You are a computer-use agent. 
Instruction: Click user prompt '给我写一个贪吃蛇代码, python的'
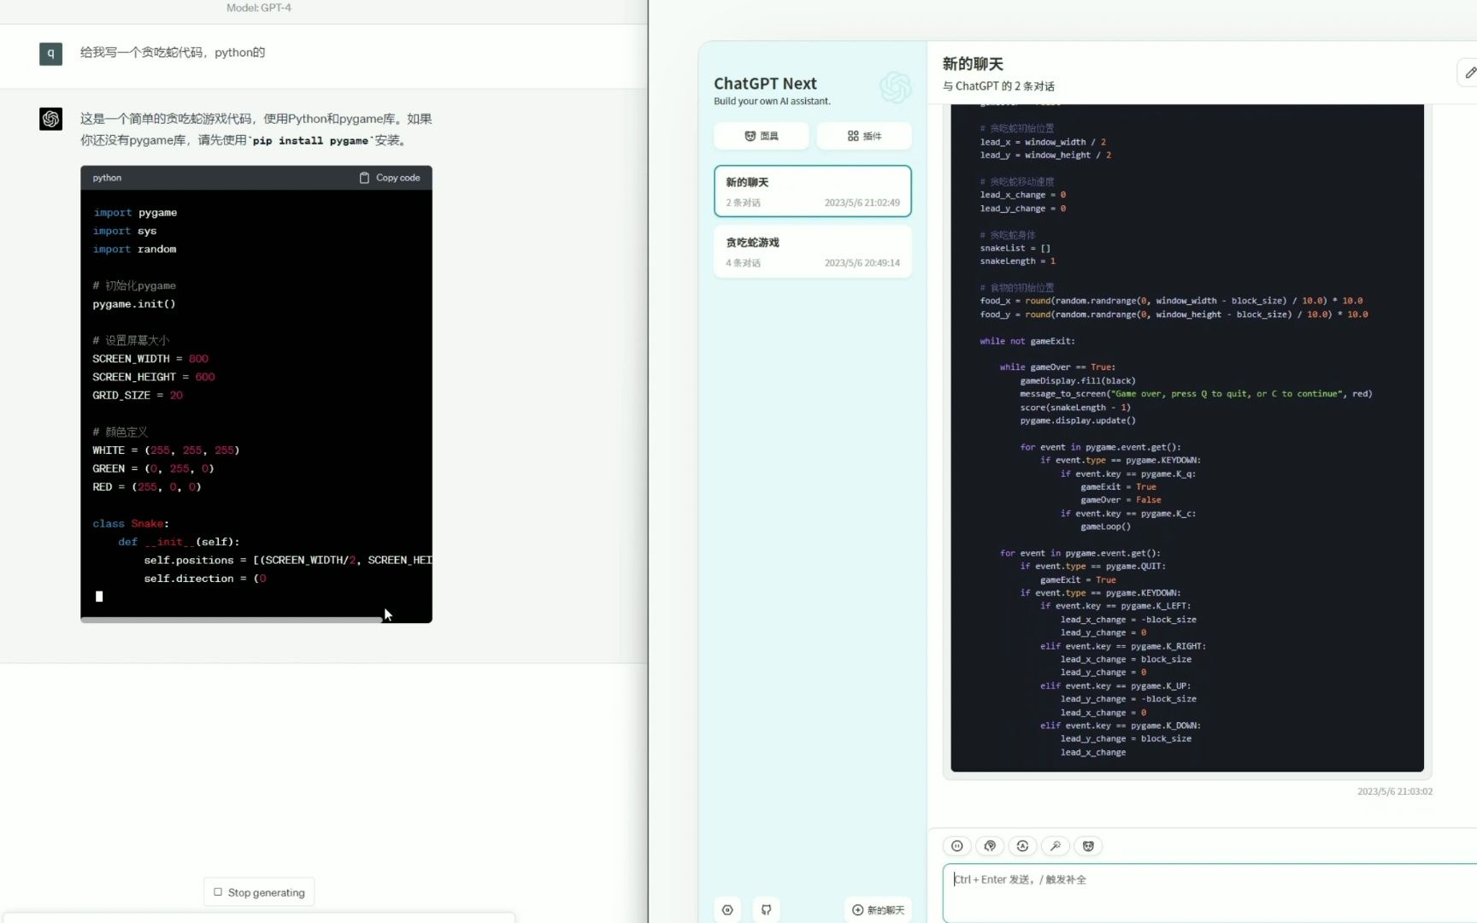click(x=173, y=53)
